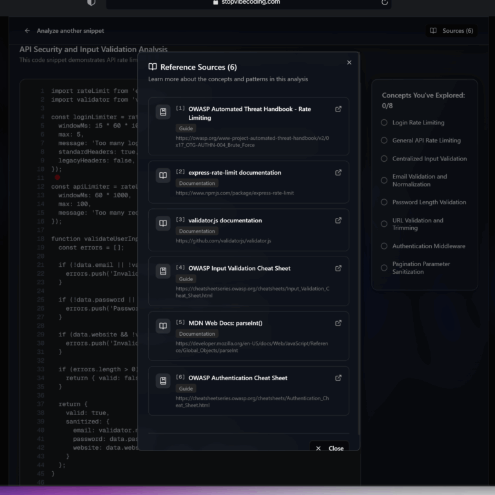
Task: Click the OWASP Authentication Cheat Sheet title
Action: pyautogui.click(x=238, y=378)
